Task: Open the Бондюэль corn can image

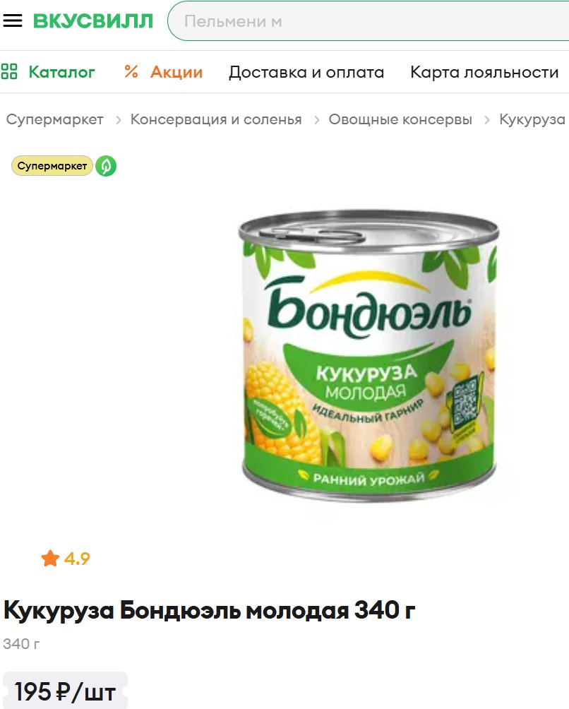Action: pos(369,356)
